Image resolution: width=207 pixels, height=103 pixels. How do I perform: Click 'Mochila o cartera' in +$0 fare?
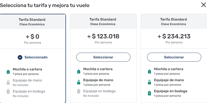[x=27, y=69]
